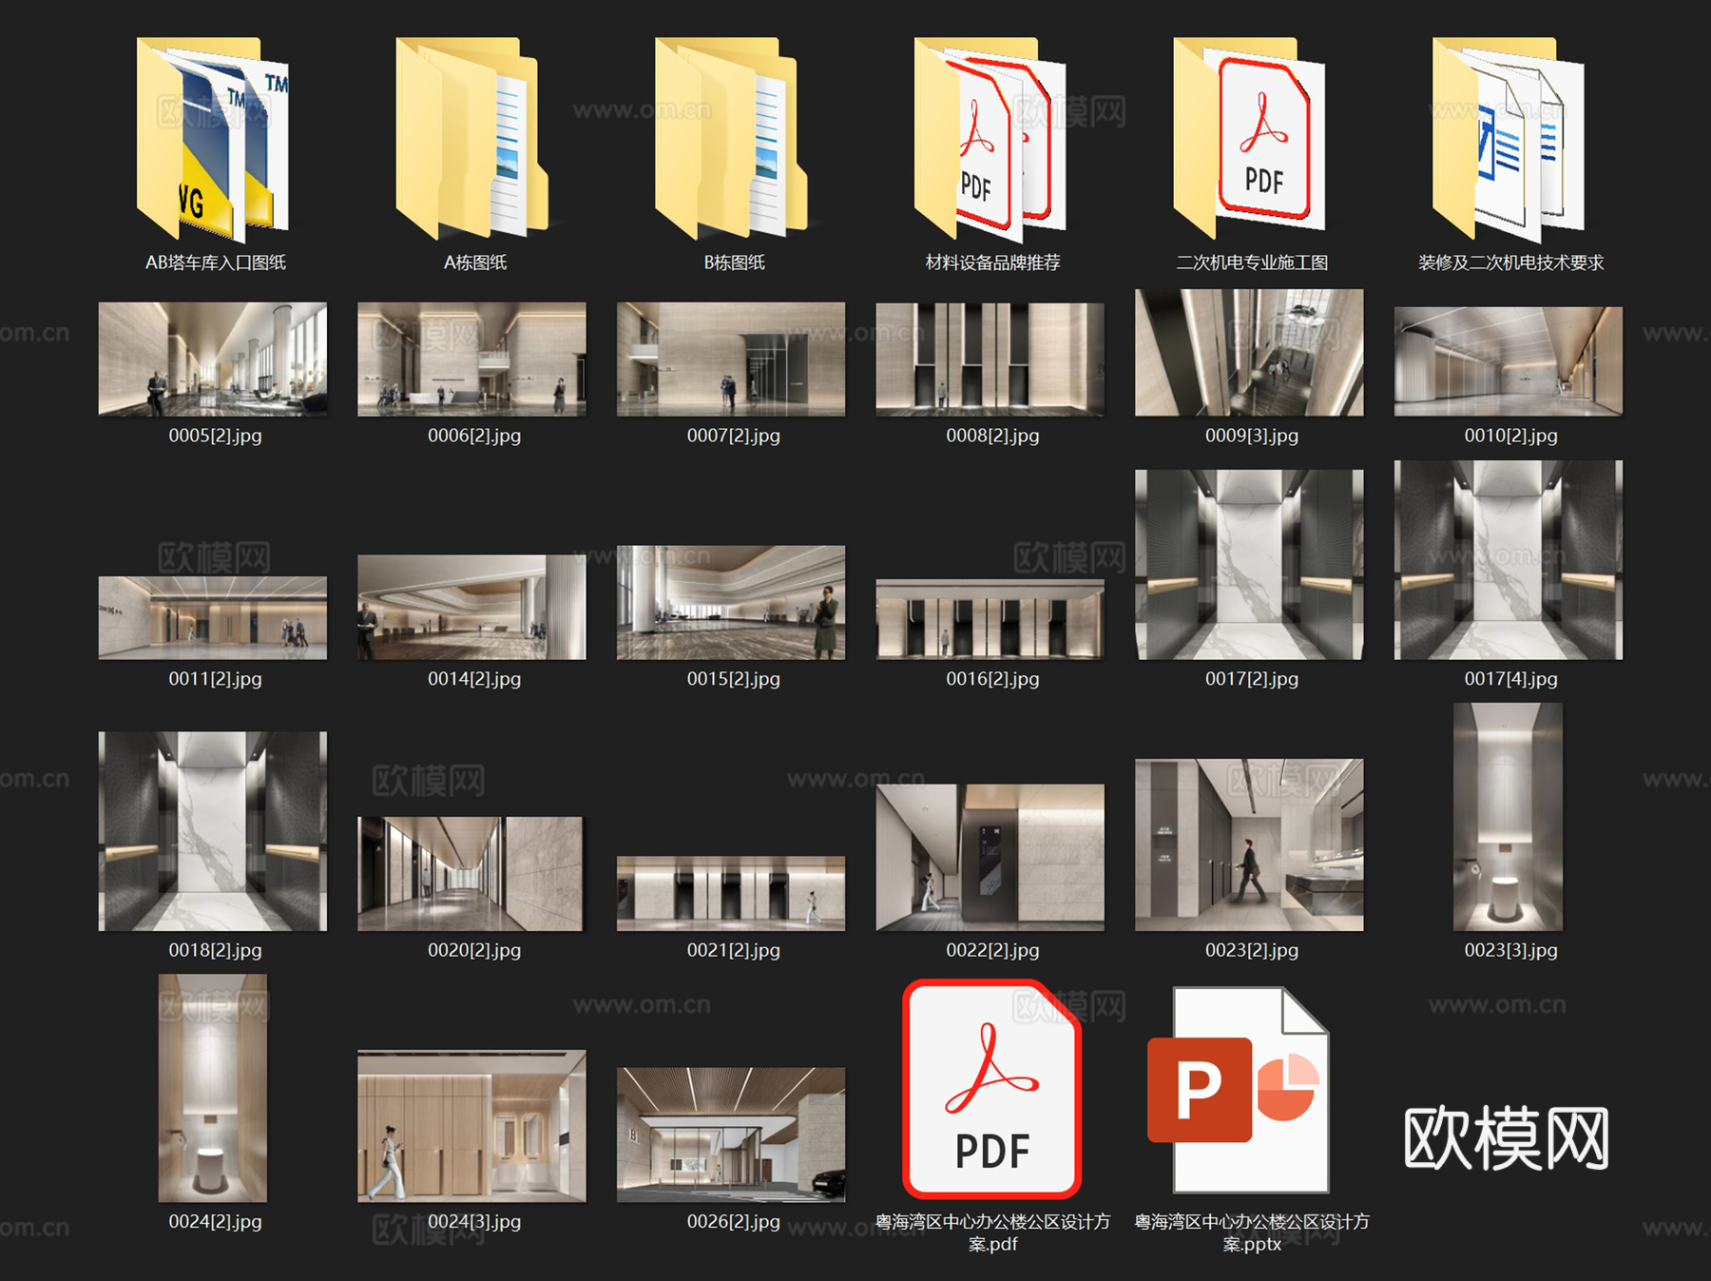Click the filename 0005[2].jpg

[216, 436]
